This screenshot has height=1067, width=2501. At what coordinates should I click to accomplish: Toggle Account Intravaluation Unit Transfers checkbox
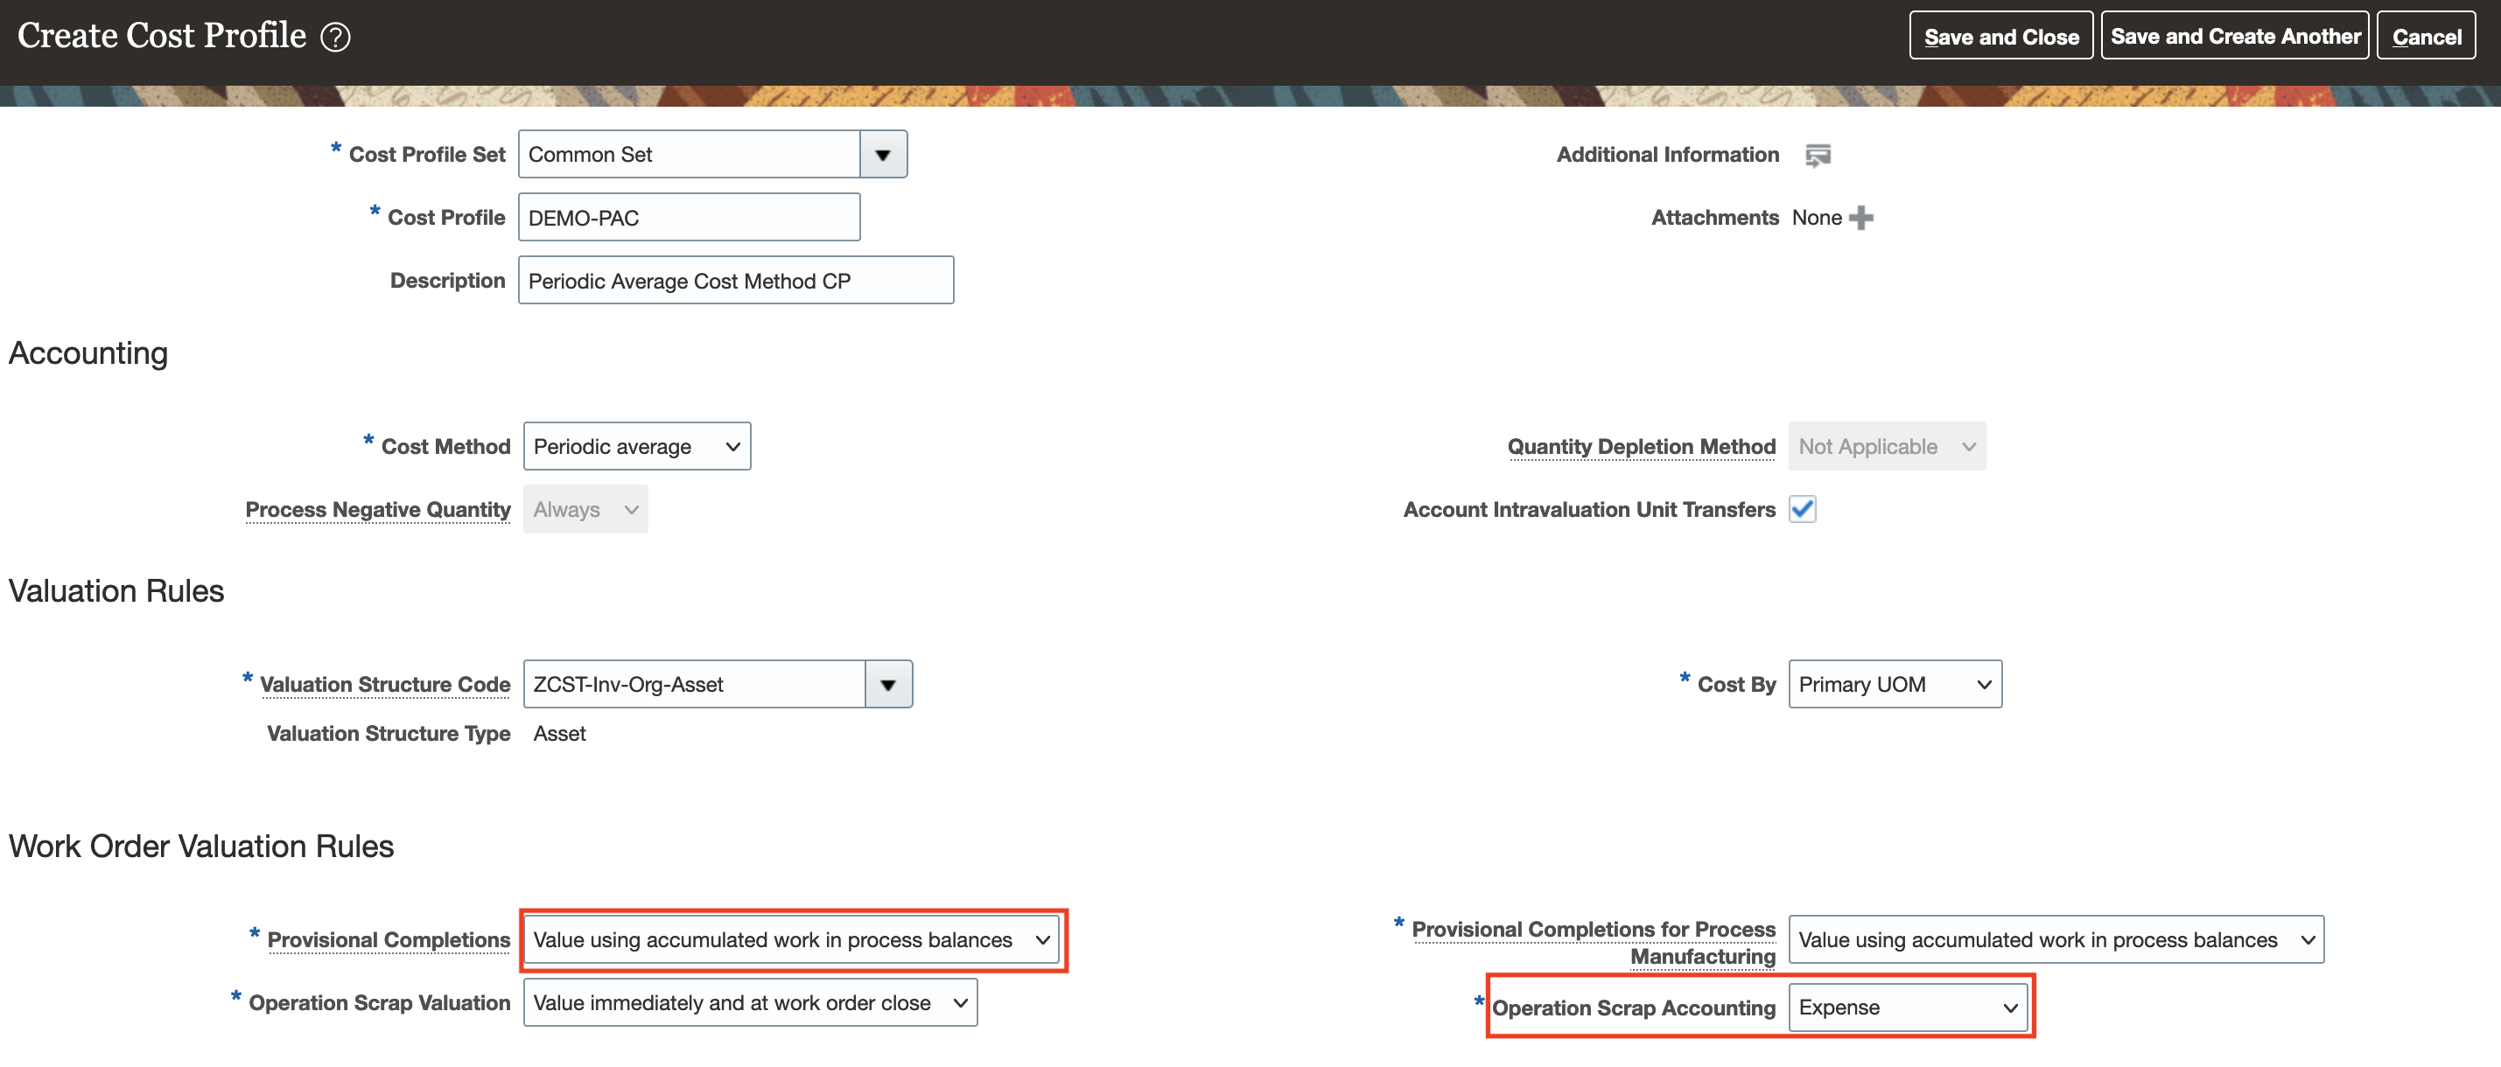[x=1803, y=509]
